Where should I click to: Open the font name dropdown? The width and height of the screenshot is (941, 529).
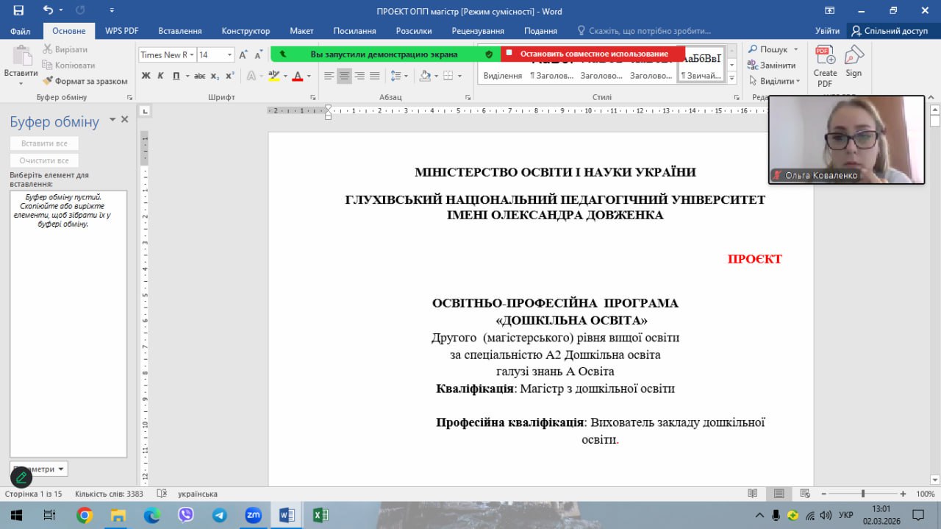point(192,55)
